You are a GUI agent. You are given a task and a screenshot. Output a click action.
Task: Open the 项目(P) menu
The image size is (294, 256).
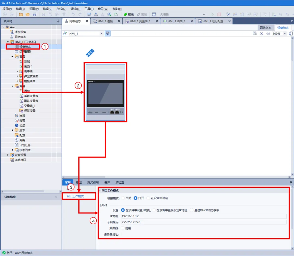point(7,9)
